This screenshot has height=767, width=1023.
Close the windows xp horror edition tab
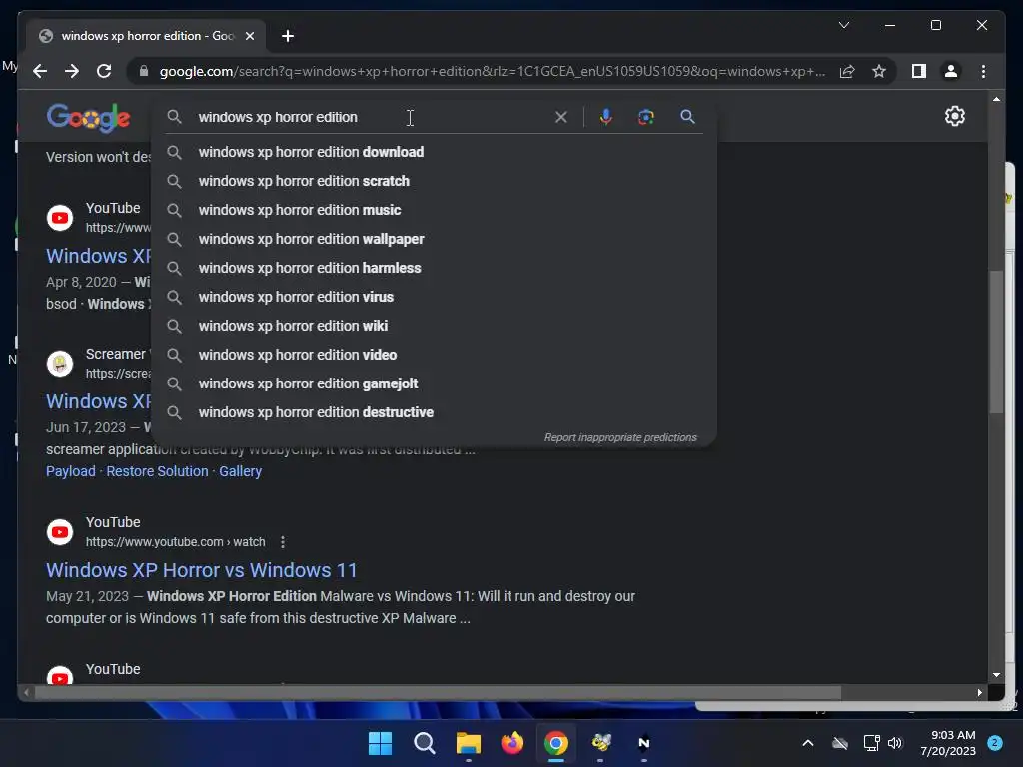click(x=249, y=36)
